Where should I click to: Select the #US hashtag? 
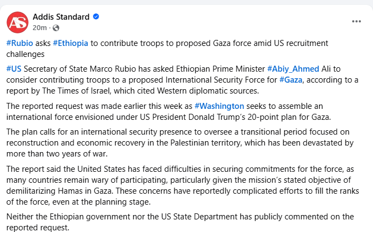point(14,69)
